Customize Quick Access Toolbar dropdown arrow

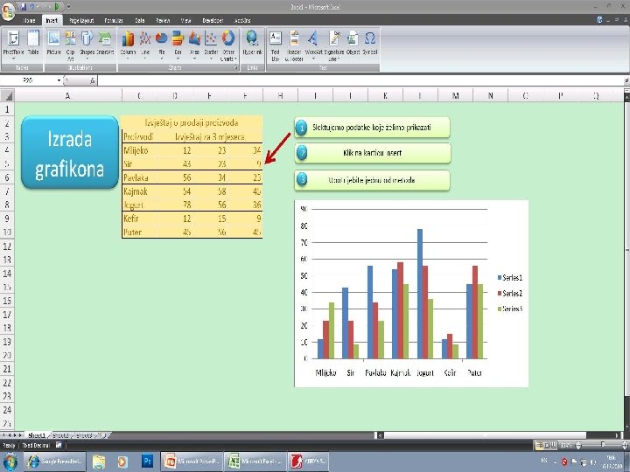[69, 6]
